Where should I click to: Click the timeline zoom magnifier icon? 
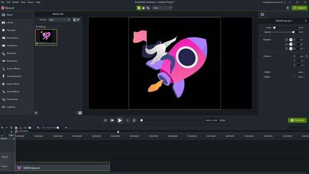(x=38, y=128)
